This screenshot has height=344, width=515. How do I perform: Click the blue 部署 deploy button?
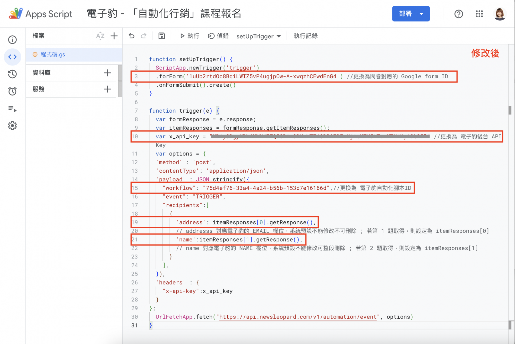[x=411, y=14]
